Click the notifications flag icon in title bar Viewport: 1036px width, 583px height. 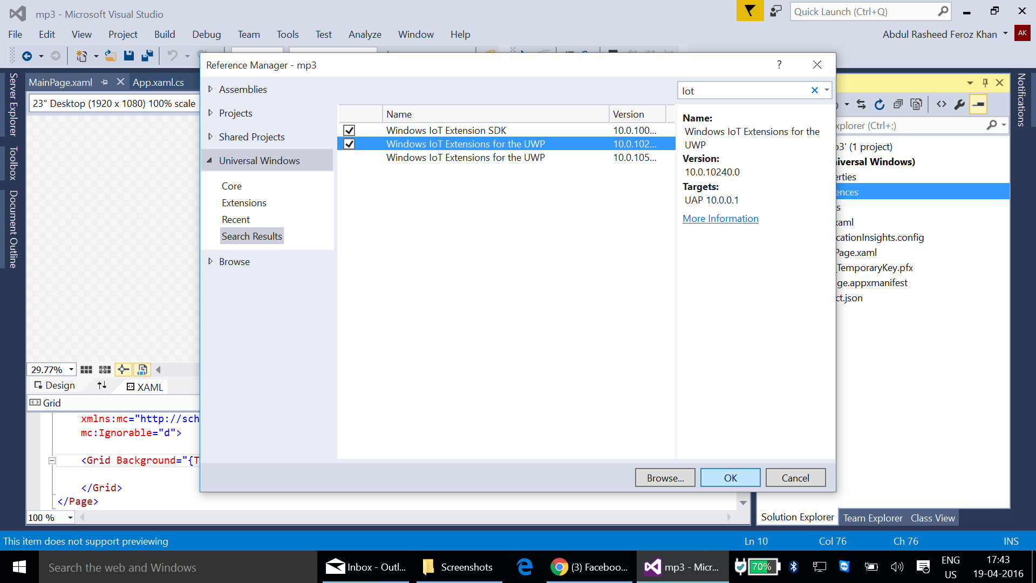click(750, 11)
